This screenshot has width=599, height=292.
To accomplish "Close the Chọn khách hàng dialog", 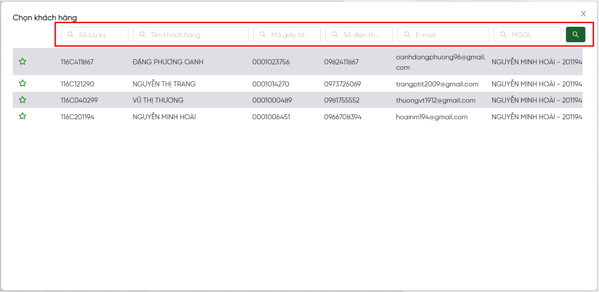I will pyautogui.click(x=583, y=14).
